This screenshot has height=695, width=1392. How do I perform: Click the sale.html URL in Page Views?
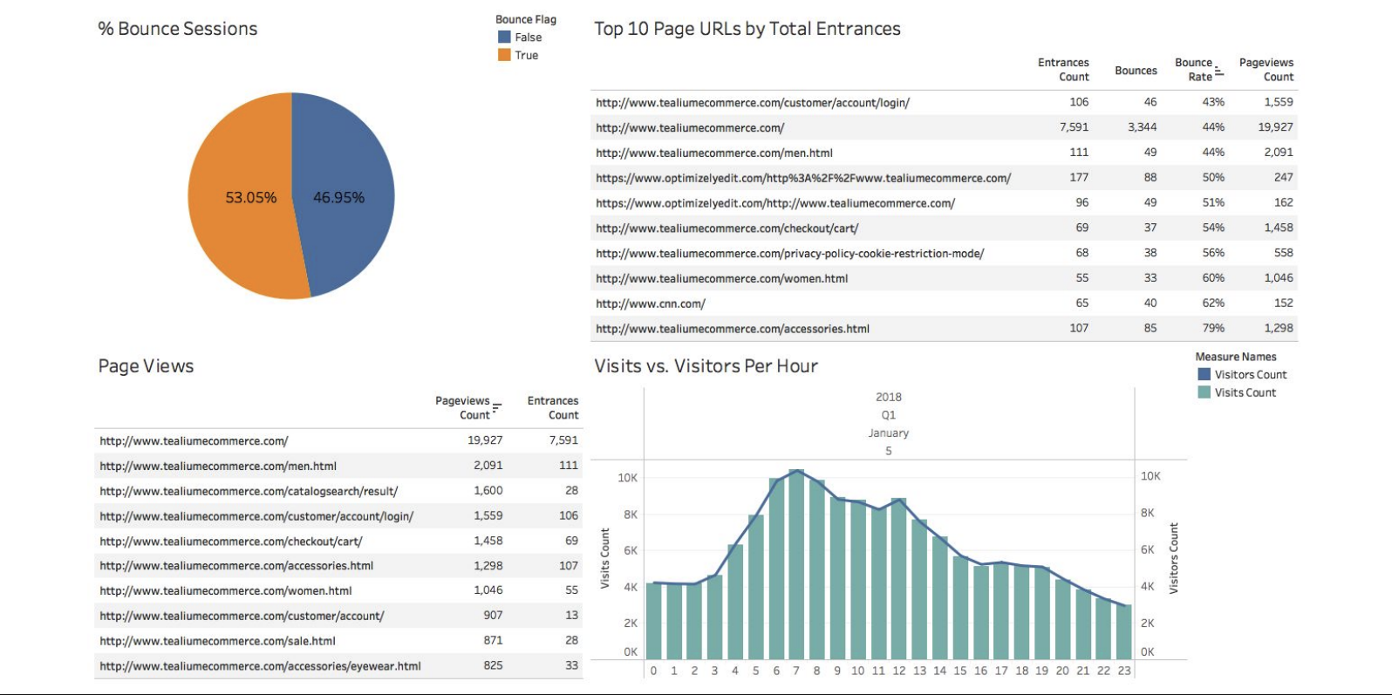217,641
